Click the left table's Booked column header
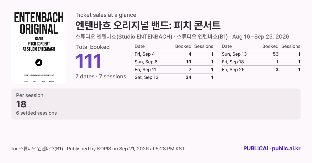Viewport: 312px width, 163px height. [183, 46]
